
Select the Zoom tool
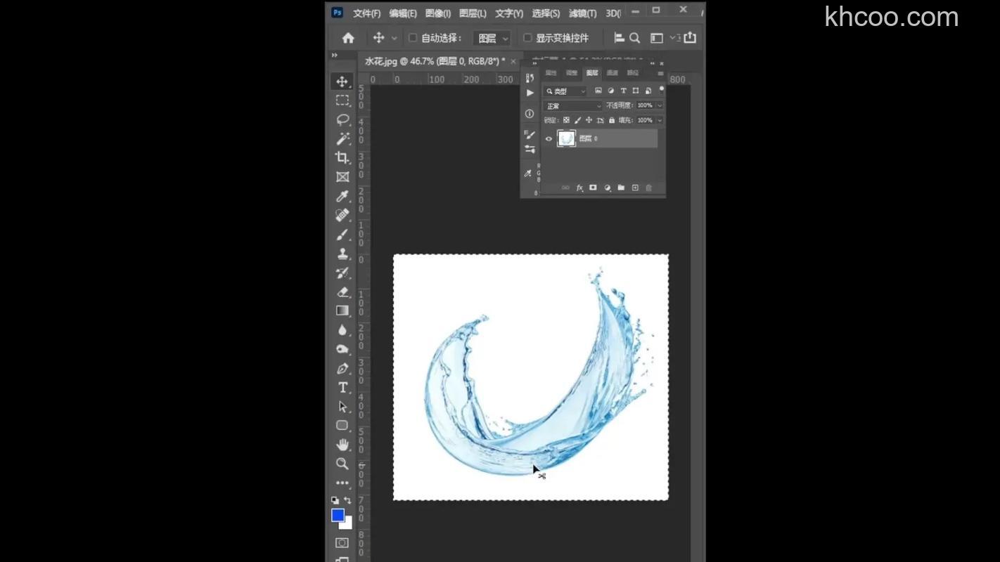342,464
